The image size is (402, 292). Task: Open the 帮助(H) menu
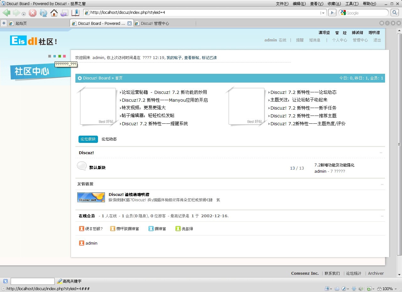tap(369, 4)
